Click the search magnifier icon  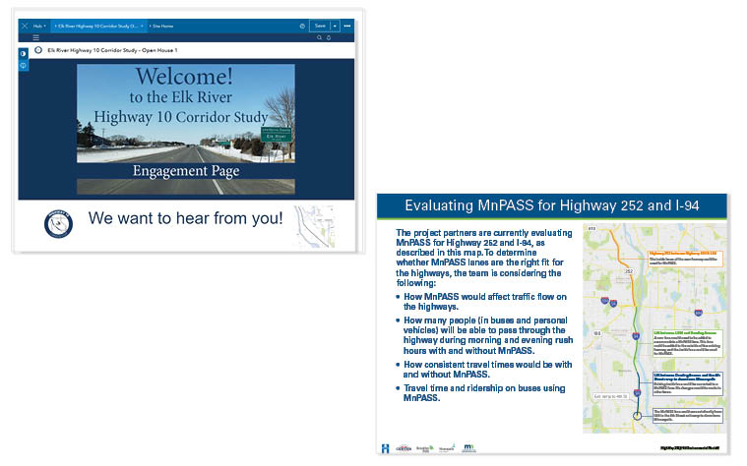(x=319, y=37)
